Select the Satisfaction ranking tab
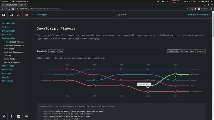 click(173, 51)
